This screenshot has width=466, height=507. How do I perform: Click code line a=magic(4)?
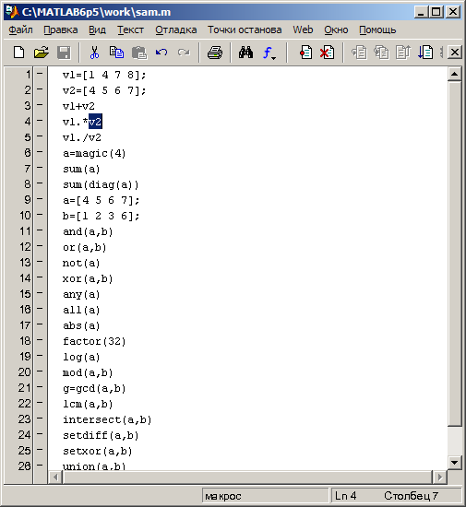pos(94,153)
